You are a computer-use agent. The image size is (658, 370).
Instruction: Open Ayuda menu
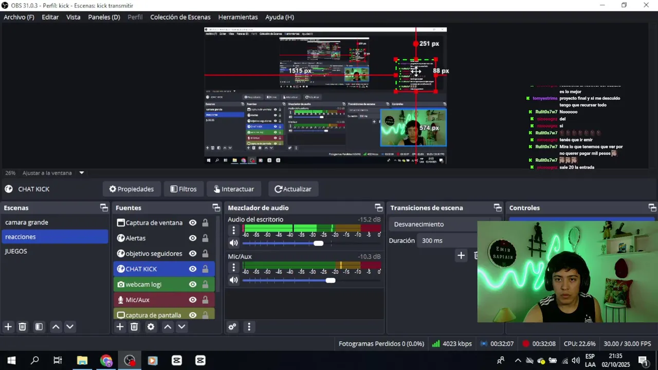280,17
